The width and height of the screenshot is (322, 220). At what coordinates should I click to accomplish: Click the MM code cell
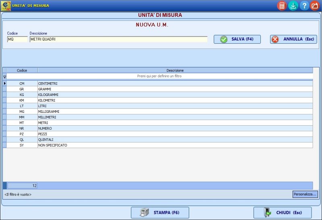click(22, 117)
